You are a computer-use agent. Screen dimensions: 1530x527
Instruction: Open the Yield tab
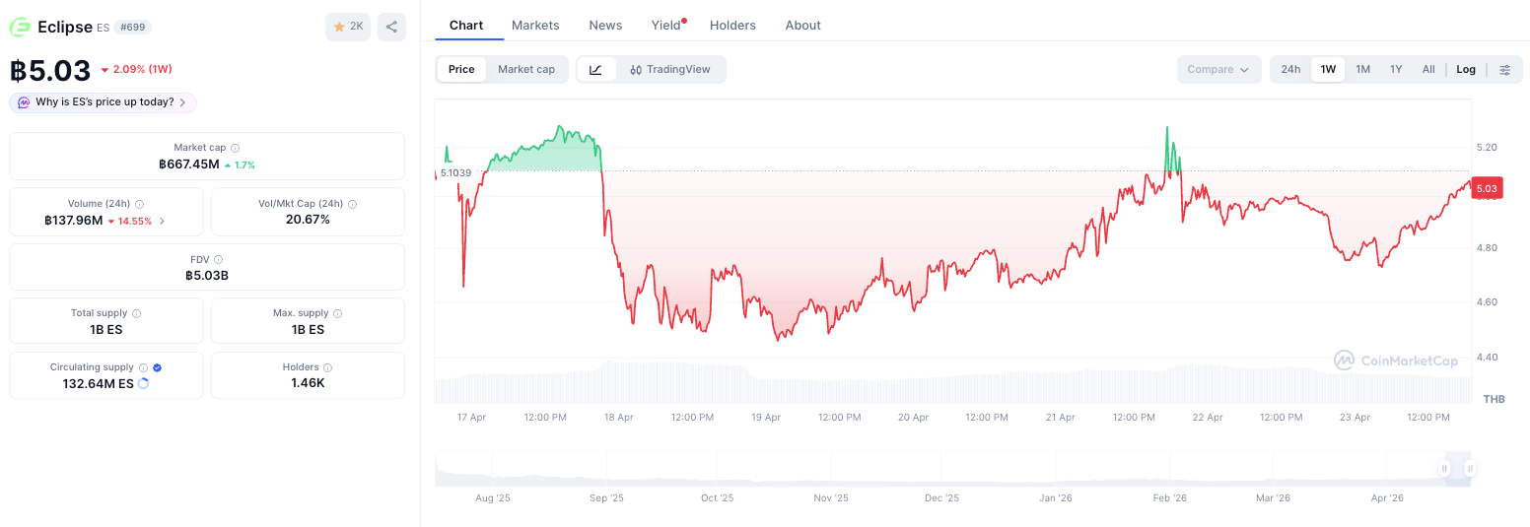point(666,25)
